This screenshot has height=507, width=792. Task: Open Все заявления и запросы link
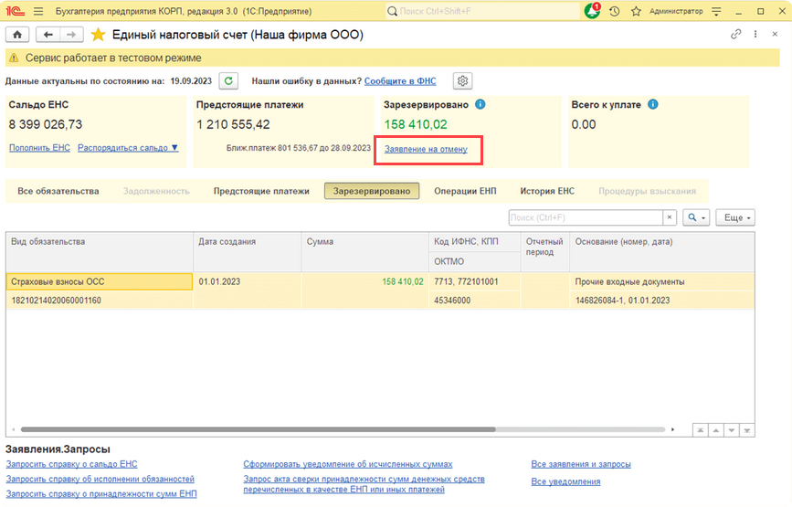581,464
